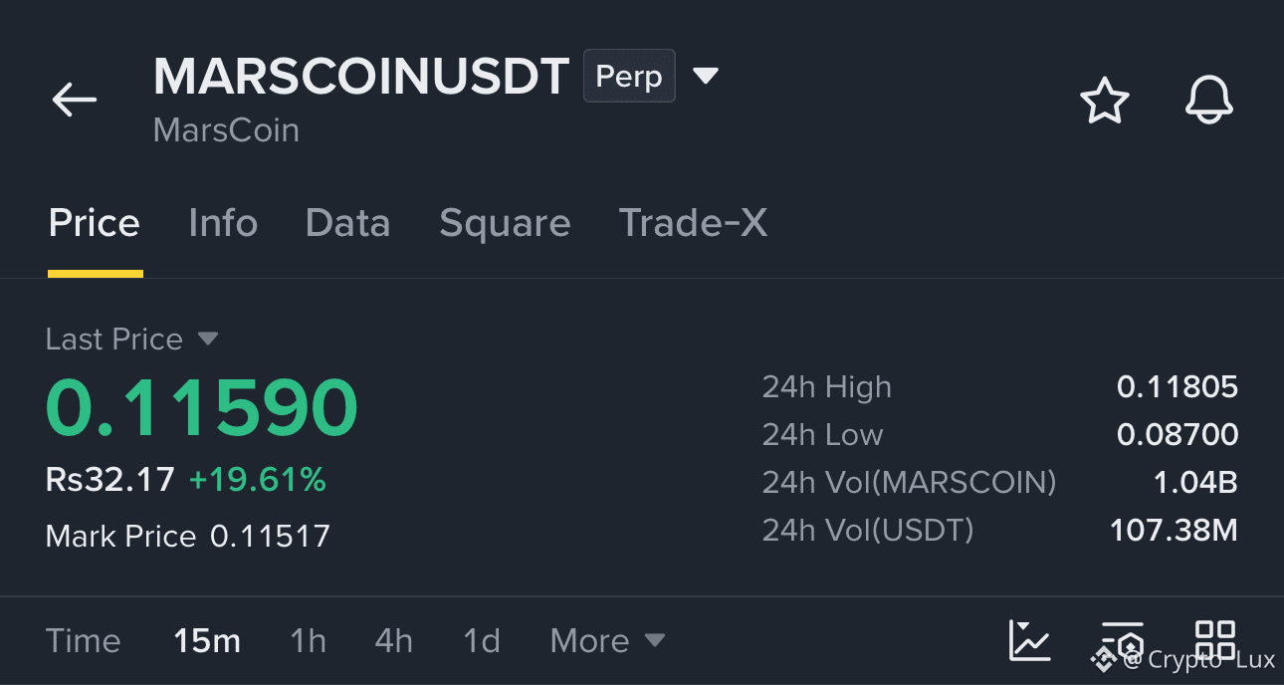Open the grid layout icon
Viewport: 1284px width, 685px height.
coord(1215,640)
